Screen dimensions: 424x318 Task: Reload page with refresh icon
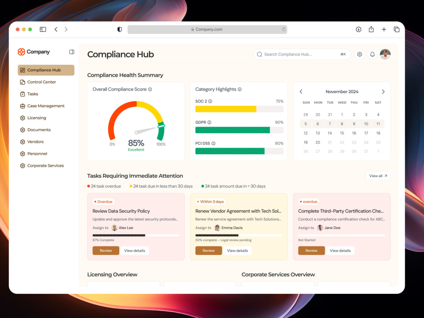pos(284,29)
